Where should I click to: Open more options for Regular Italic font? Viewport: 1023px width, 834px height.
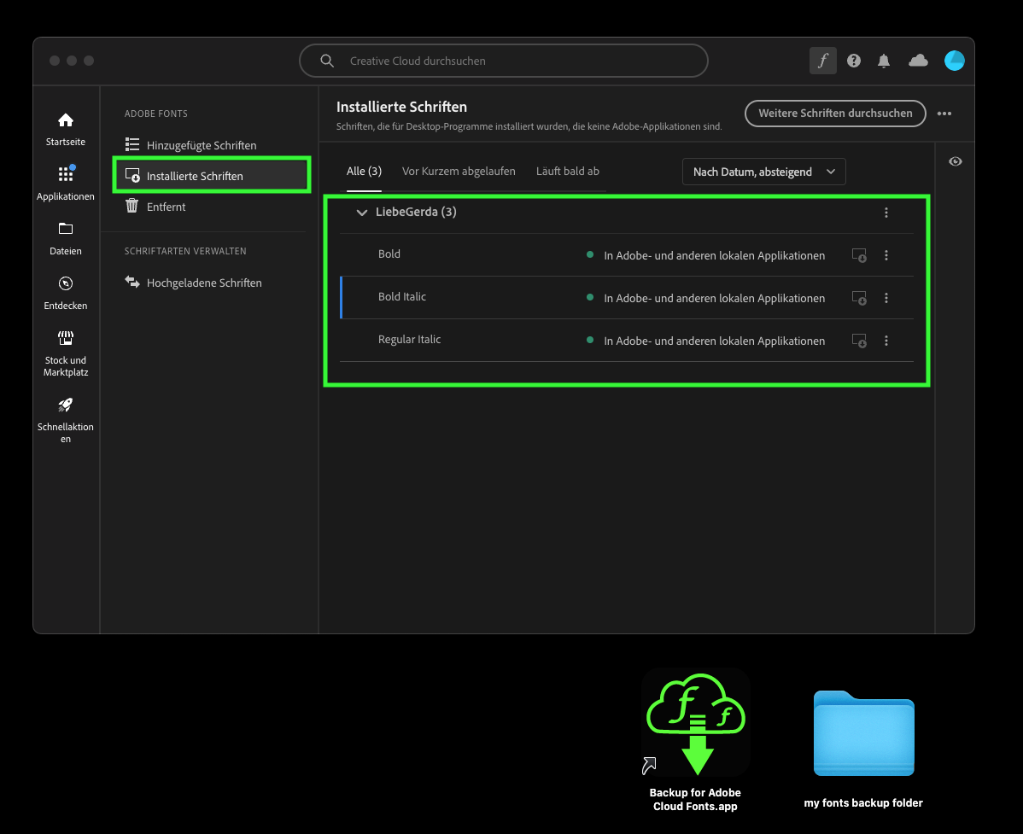pos(886,341)
